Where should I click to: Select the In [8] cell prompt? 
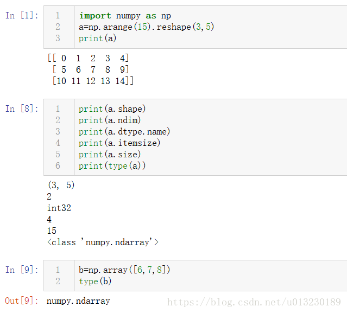(22, 108)
